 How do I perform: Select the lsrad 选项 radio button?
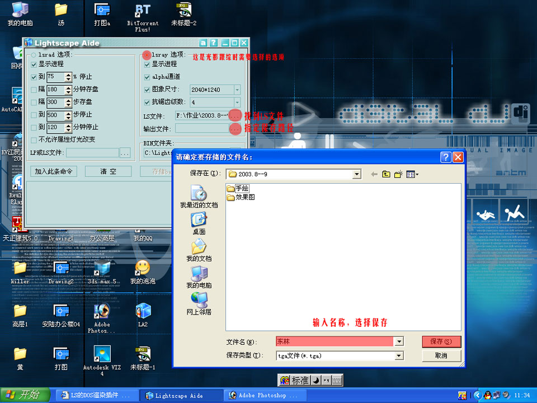[34, 55]
